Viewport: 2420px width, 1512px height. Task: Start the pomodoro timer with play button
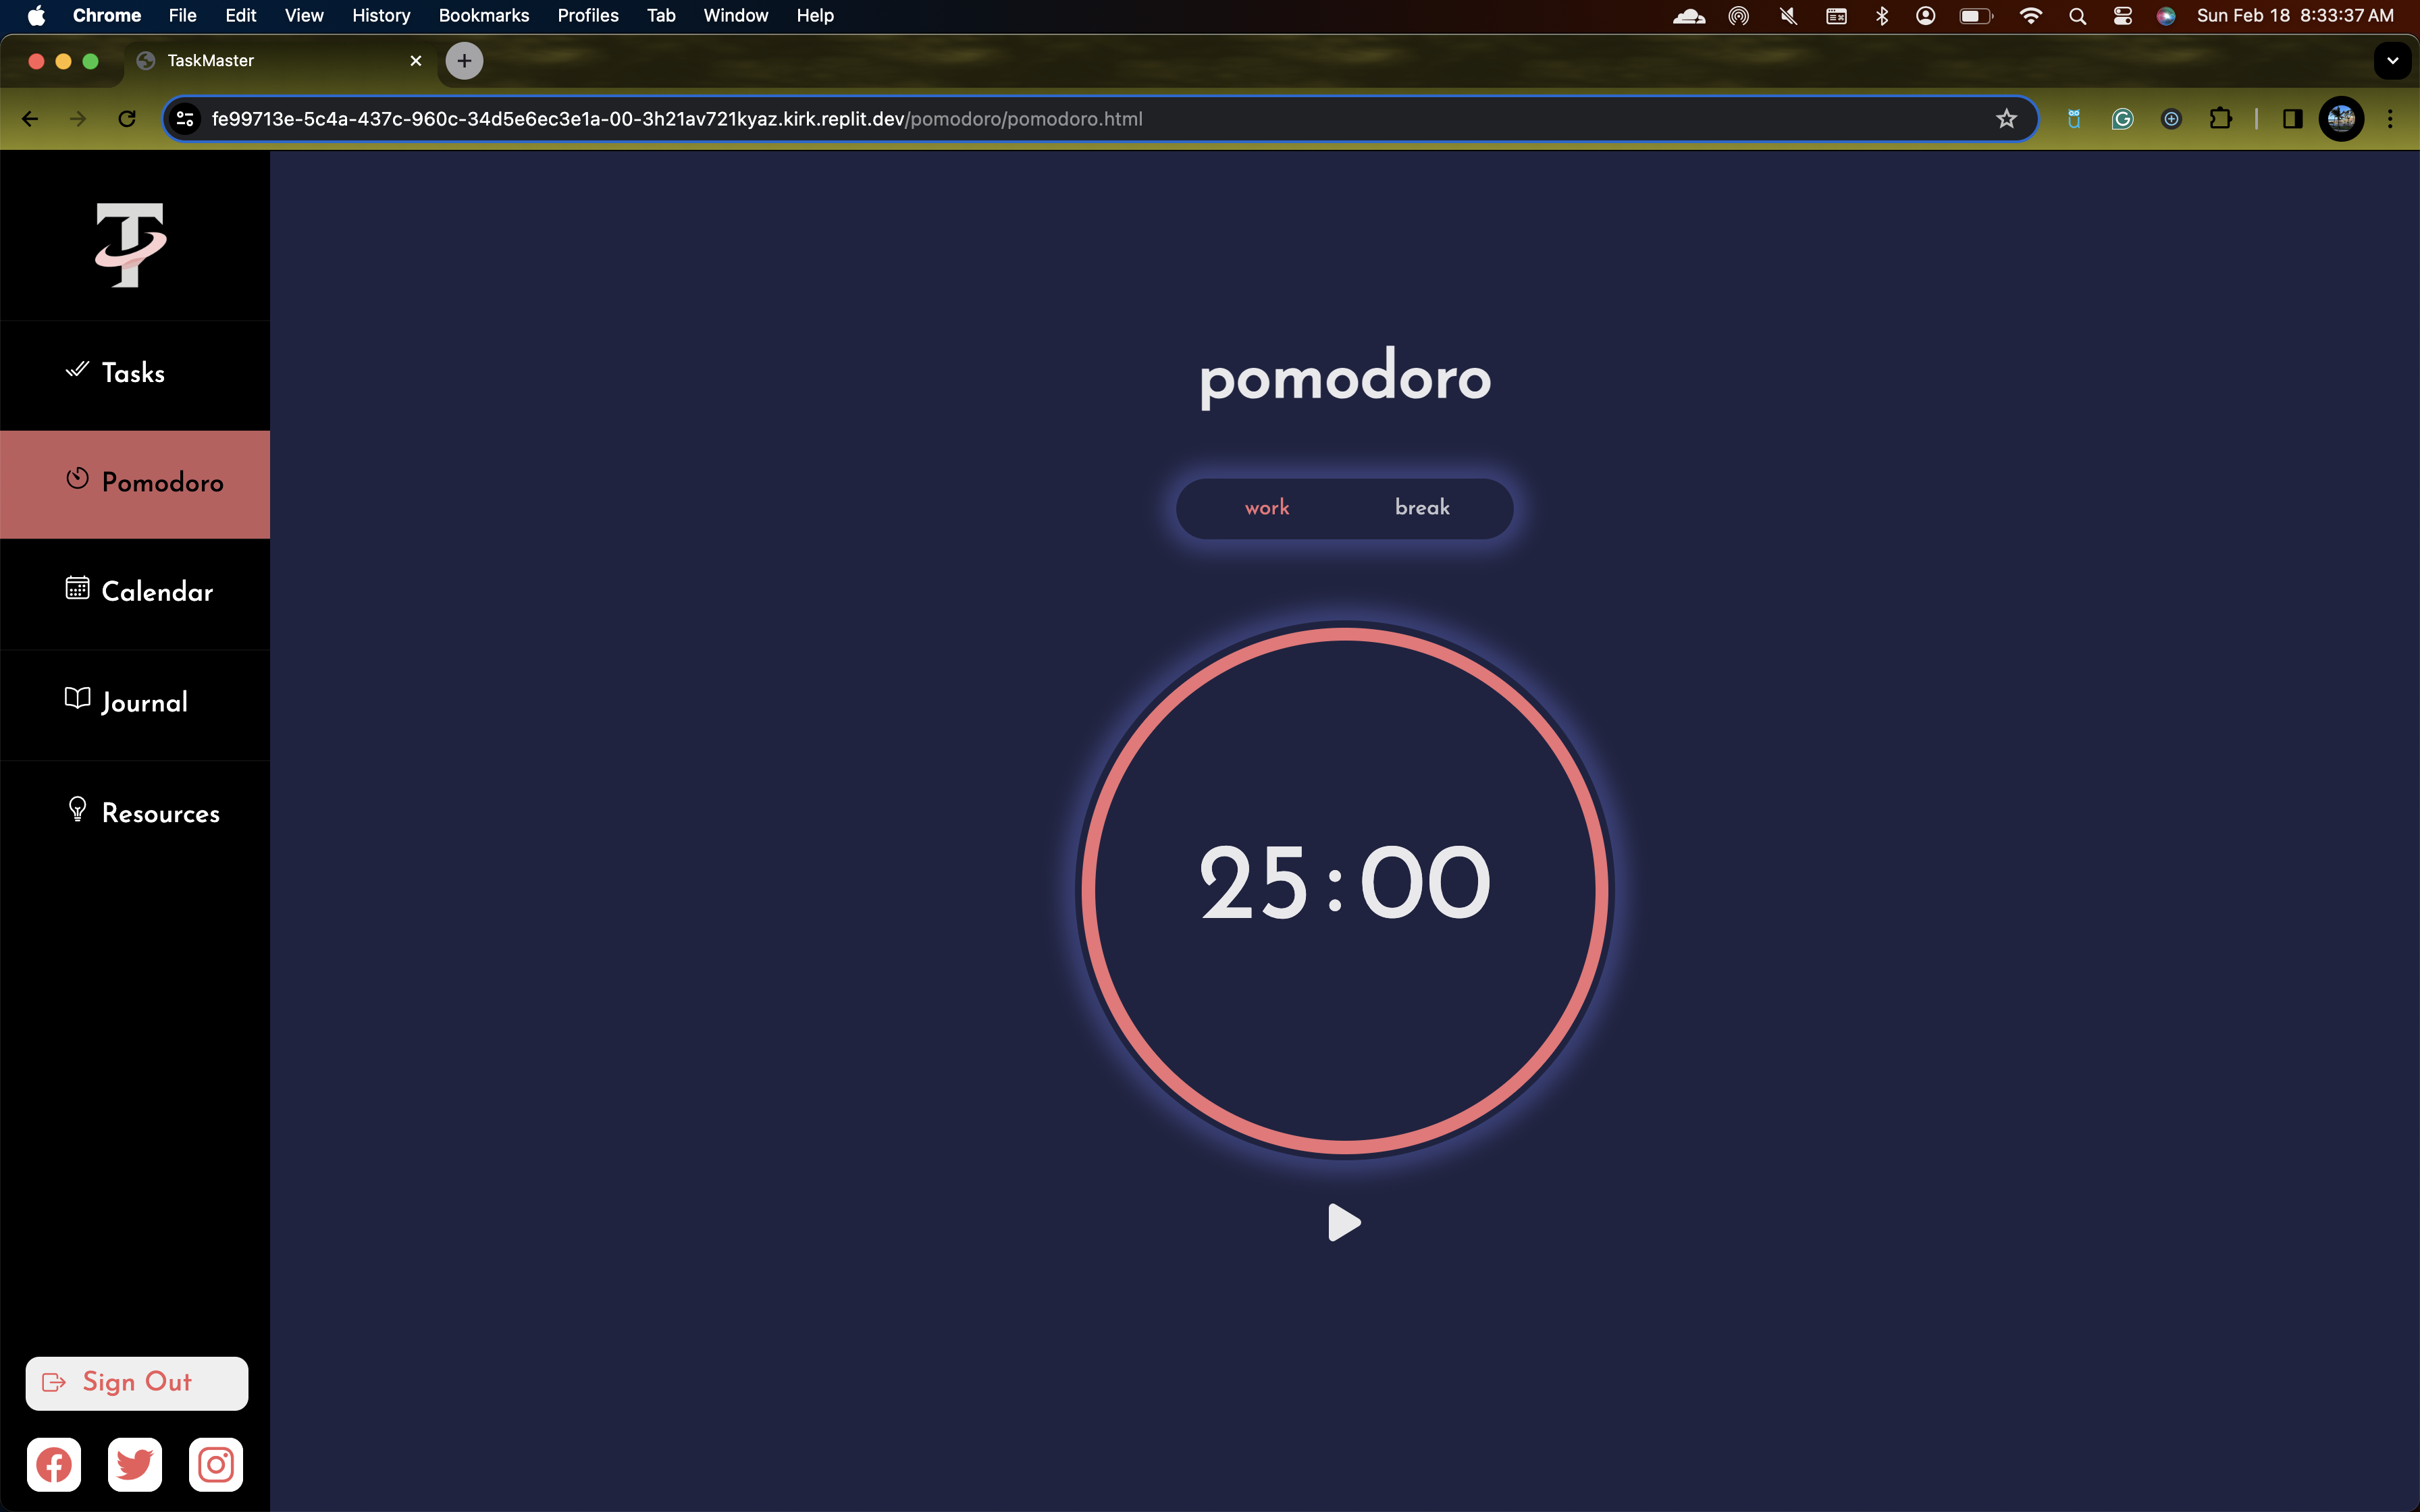[1343, 1222]
